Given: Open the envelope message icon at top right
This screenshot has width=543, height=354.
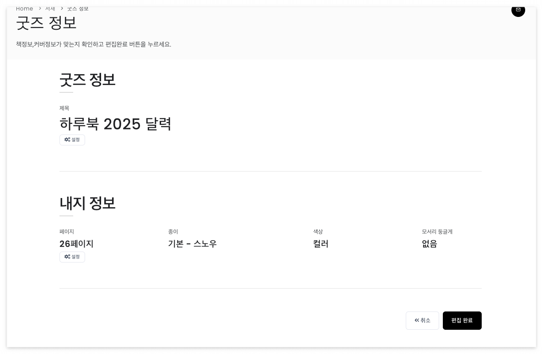Looking at the screenshot, I should pyautogui.click(x=518, y=10).
